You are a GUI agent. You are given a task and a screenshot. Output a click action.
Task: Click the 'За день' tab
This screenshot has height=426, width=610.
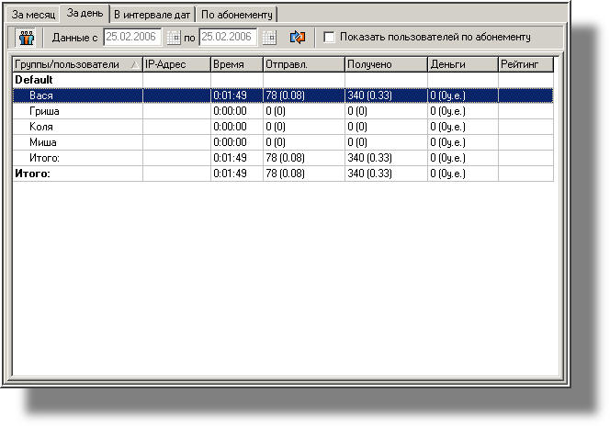85,14
